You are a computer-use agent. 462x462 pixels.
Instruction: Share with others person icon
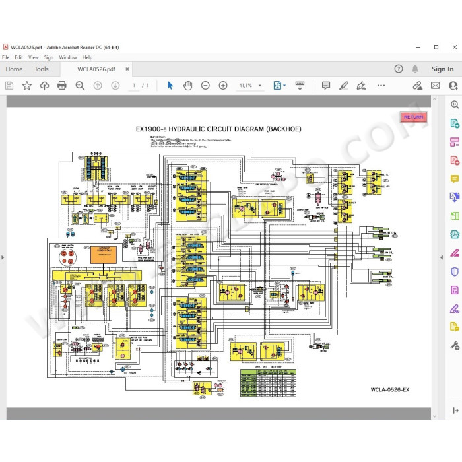[x=453, y=86]
